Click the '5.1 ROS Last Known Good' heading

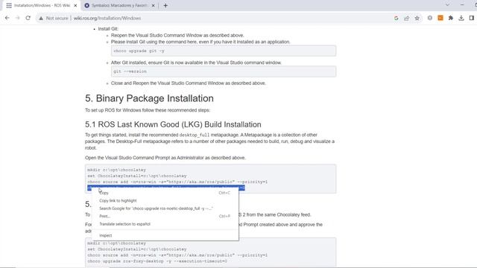173,124
